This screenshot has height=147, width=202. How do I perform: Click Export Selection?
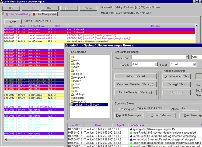(x=161, y=115)
